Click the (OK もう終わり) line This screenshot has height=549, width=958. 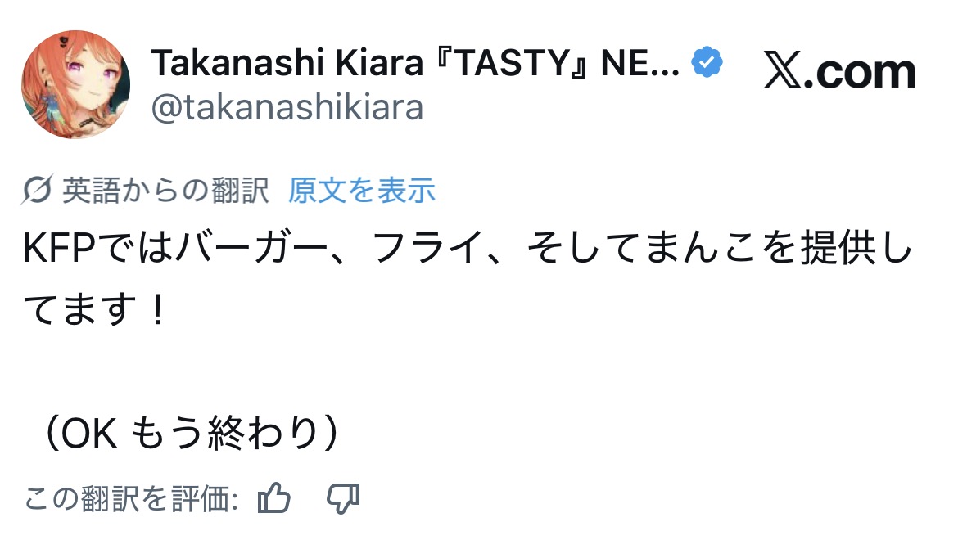(192, 435)
